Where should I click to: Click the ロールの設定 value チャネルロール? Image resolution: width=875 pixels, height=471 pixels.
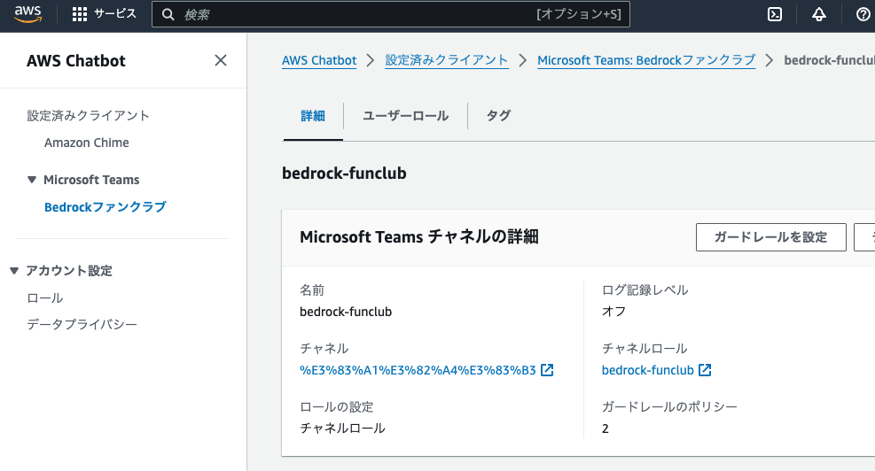(x=342, y=429)
